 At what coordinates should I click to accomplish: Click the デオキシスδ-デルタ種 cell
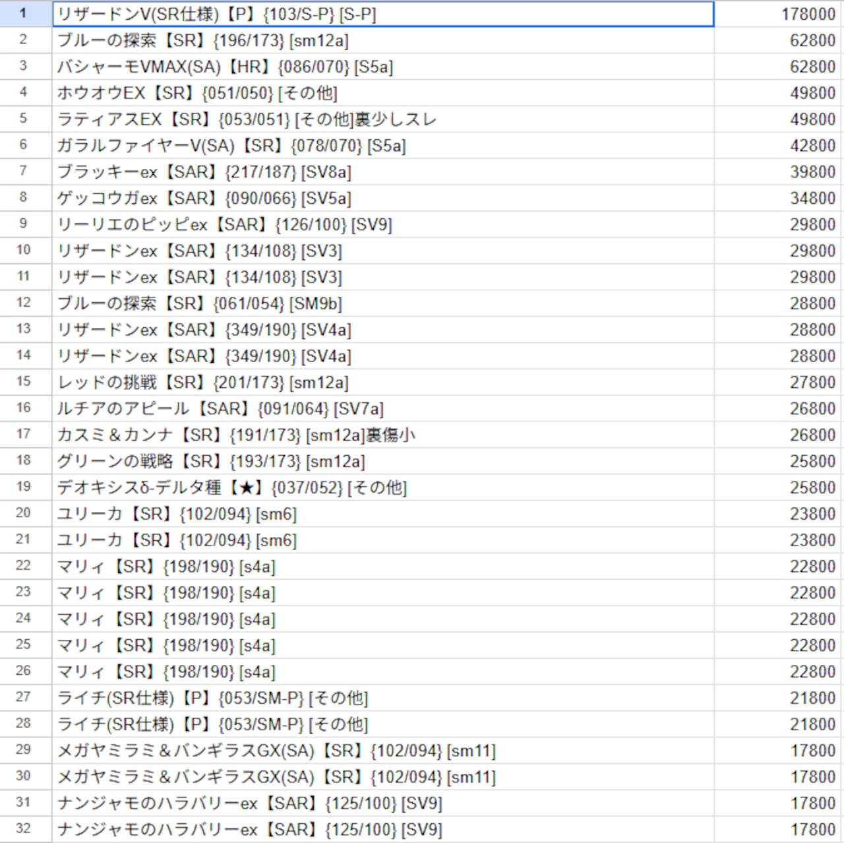coord(383,488)
